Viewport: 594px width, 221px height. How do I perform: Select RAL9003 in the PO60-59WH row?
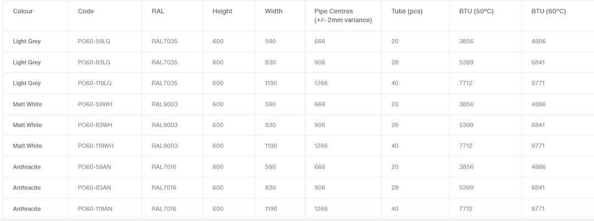tap(164, 104)
